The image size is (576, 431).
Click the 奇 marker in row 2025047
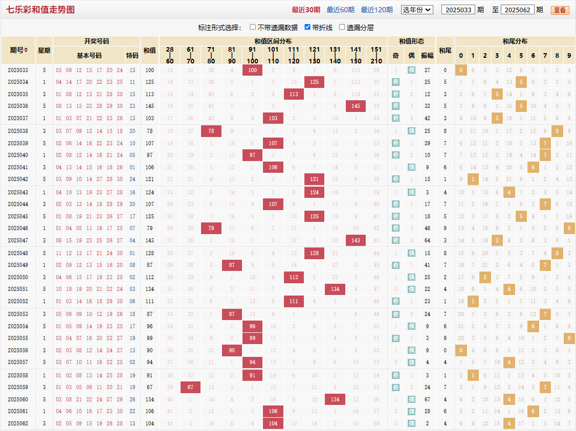click(395, 240)
